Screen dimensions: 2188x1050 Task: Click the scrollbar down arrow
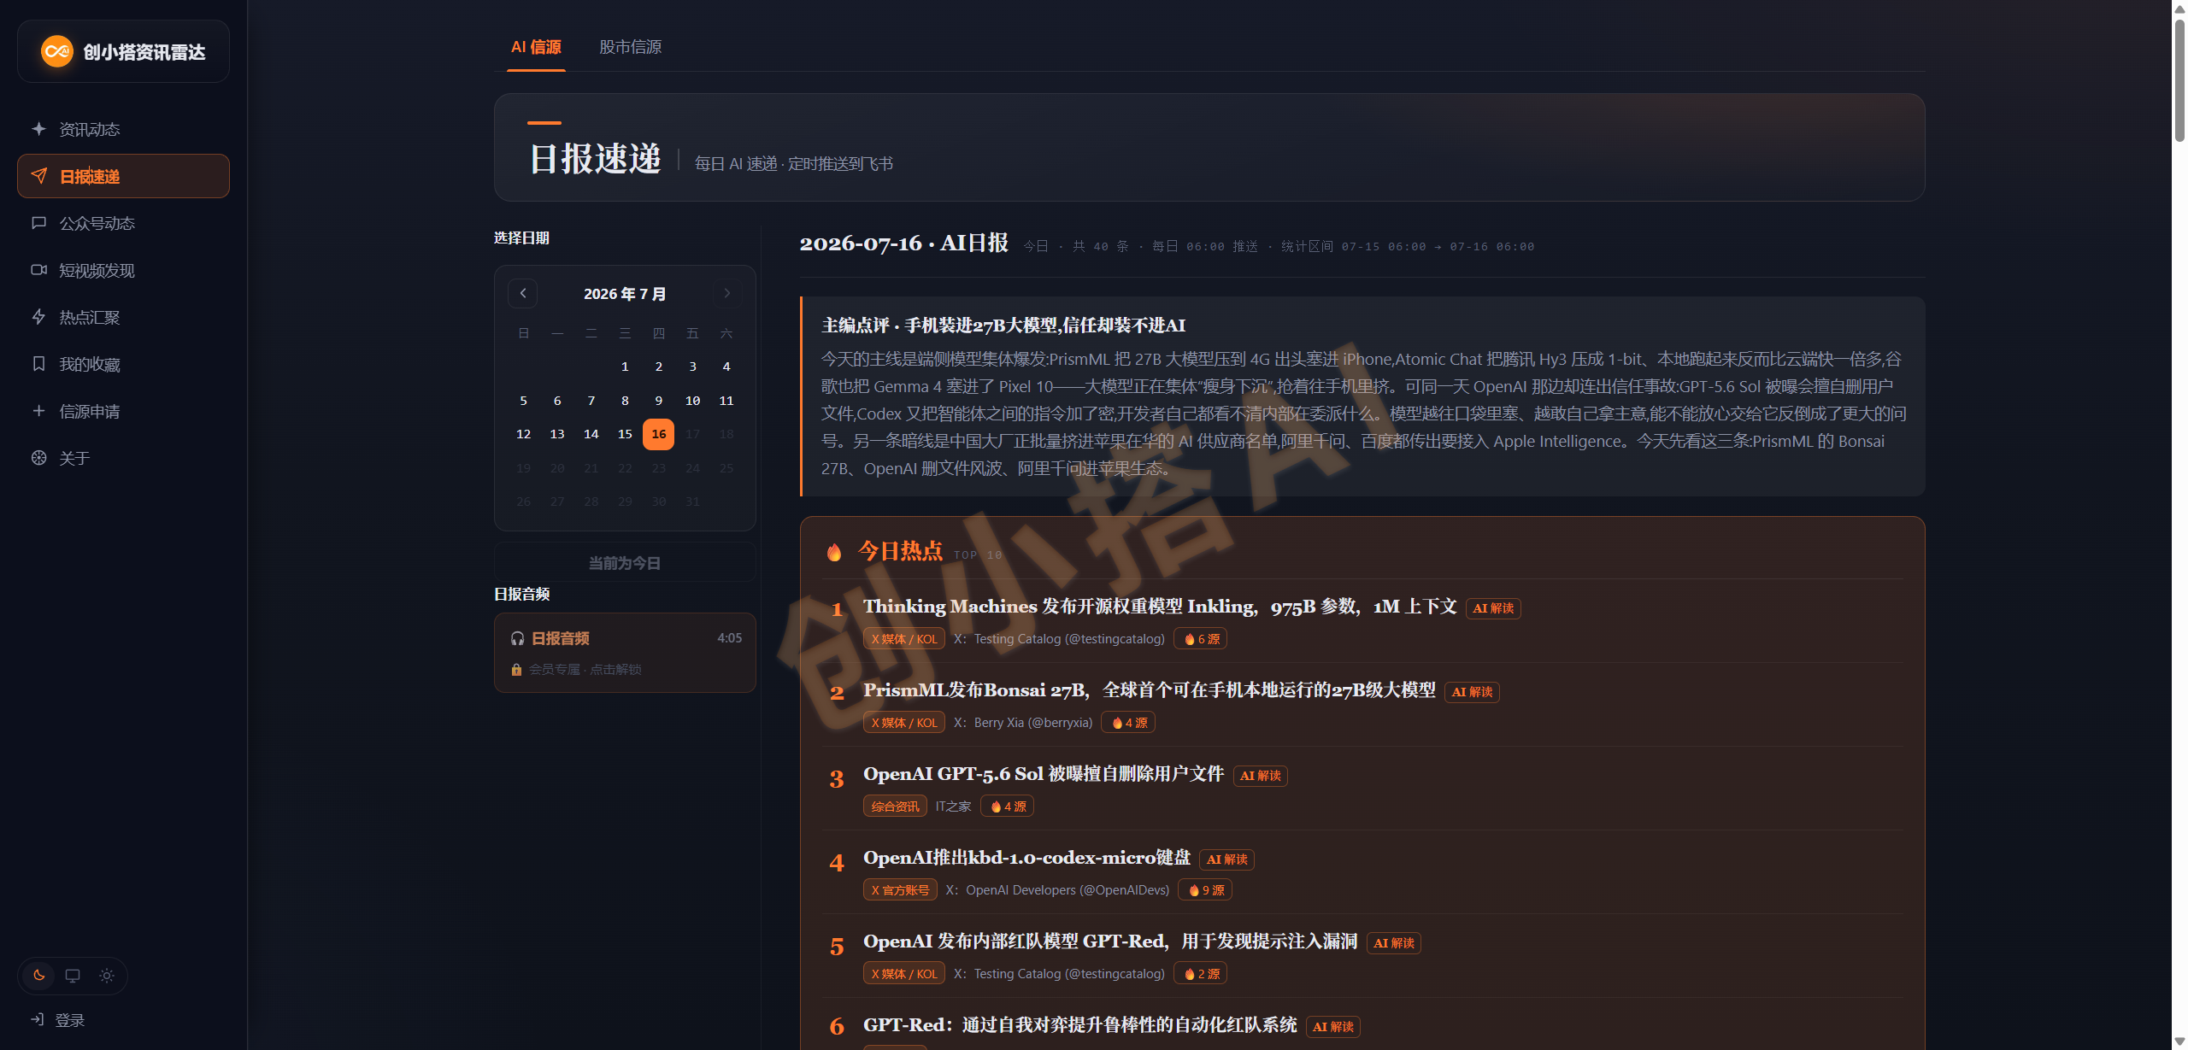(2179, 1041)
